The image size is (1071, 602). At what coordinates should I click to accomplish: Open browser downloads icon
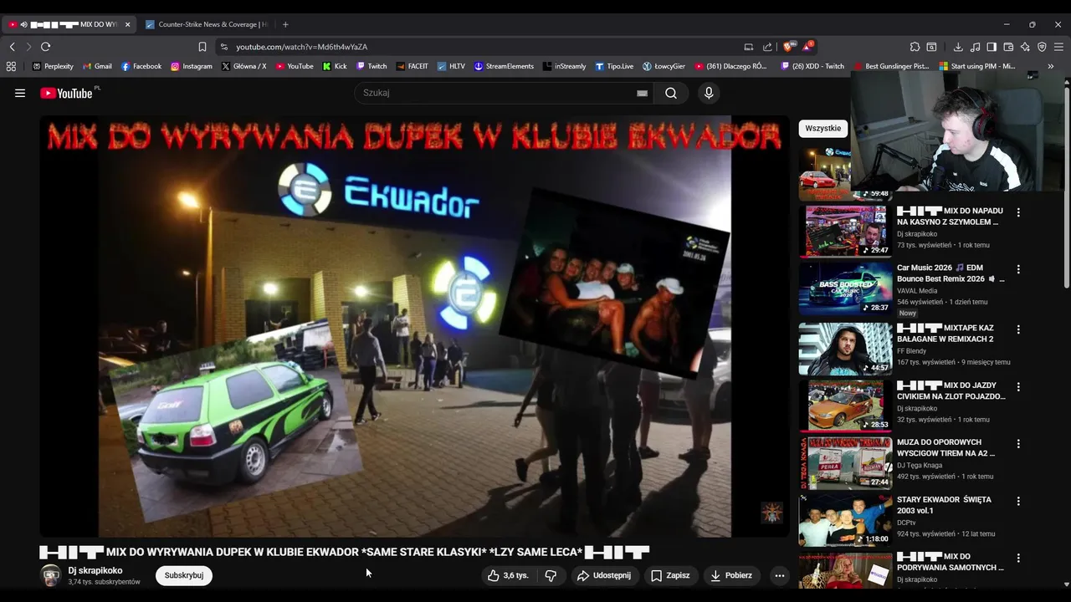(958, 47)
